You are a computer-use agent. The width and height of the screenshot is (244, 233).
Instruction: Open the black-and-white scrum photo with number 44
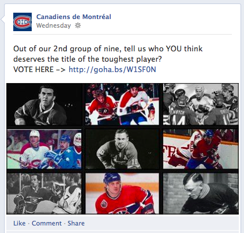point(201,104)
